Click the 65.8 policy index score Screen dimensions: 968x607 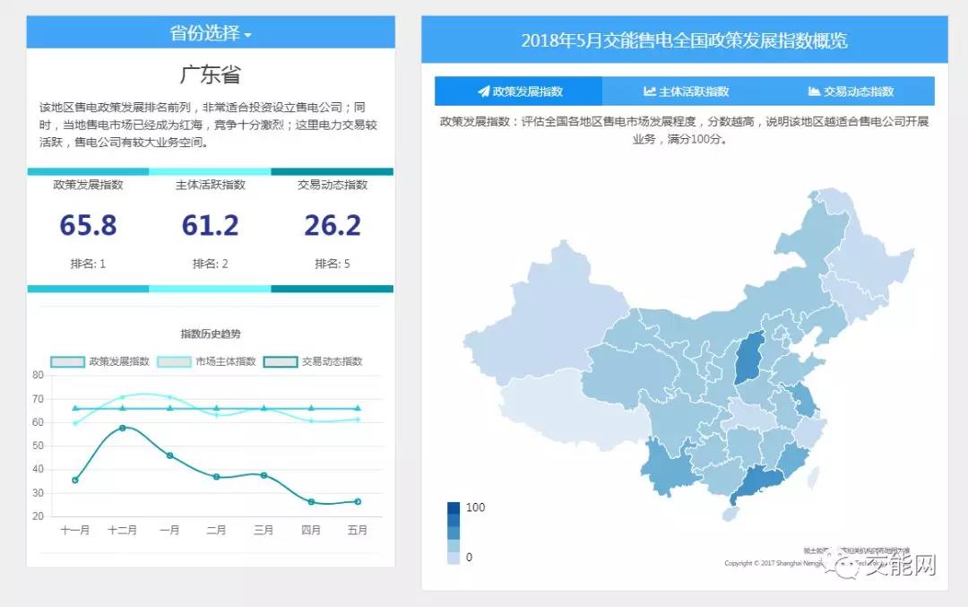click(x=88, y=225)
